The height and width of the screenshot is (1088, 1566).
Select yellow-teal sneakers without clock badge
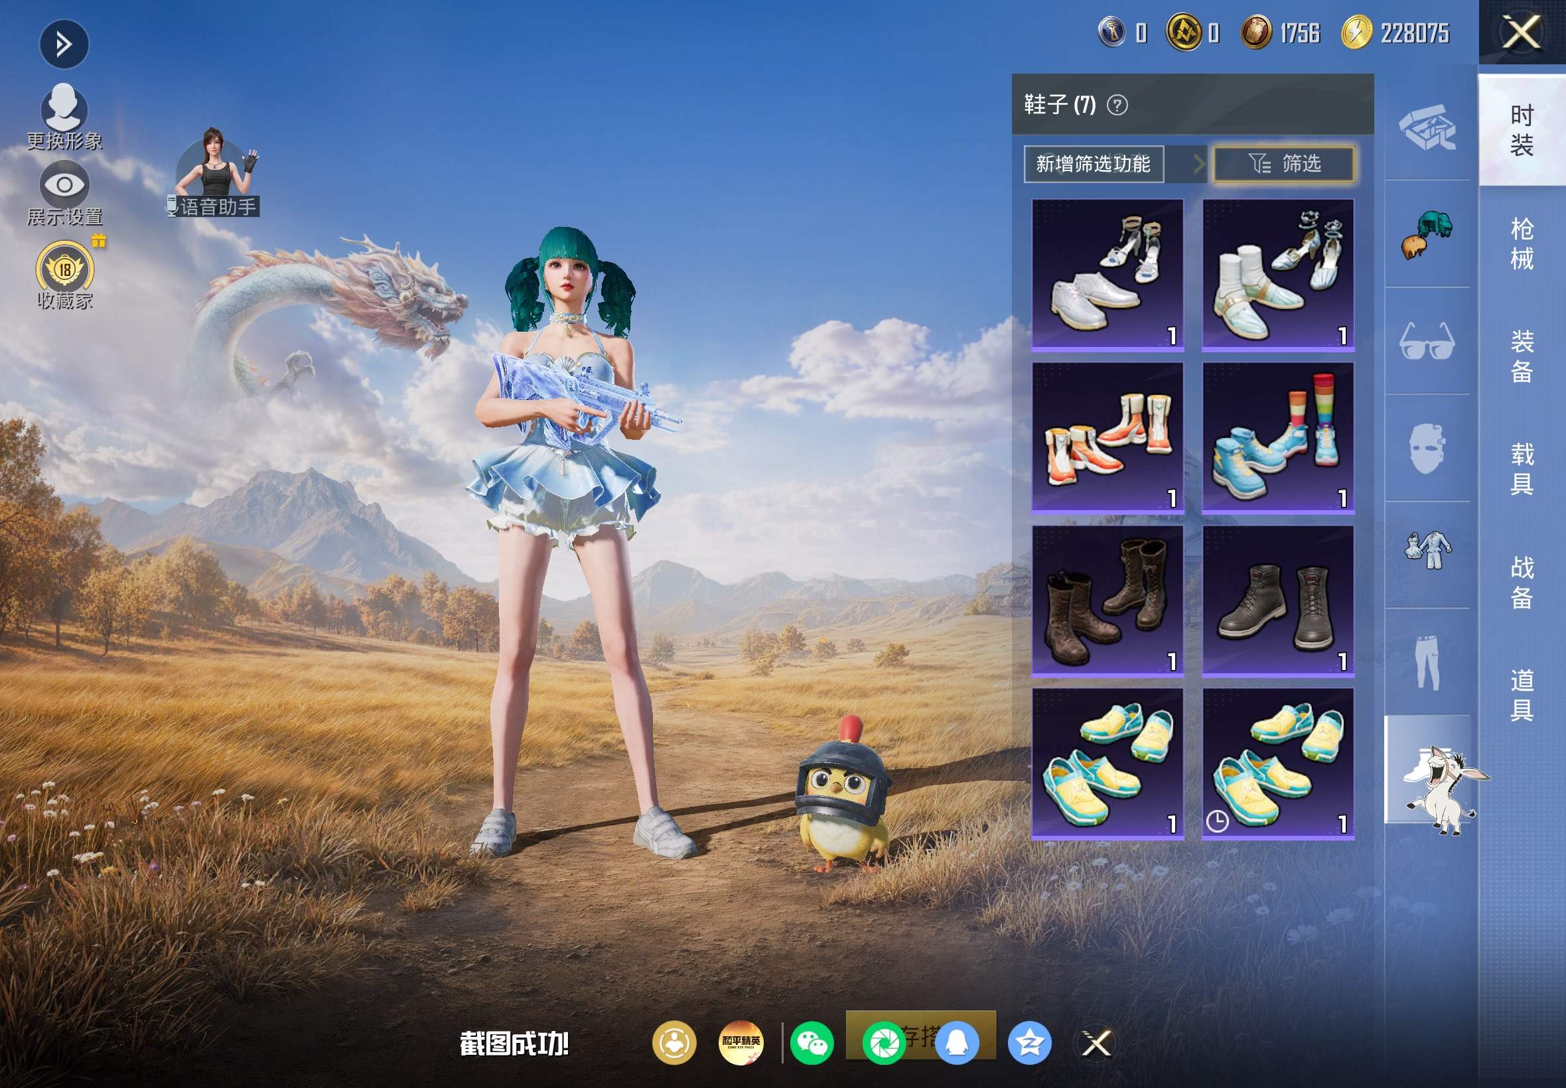click(x=1108, y=764)
